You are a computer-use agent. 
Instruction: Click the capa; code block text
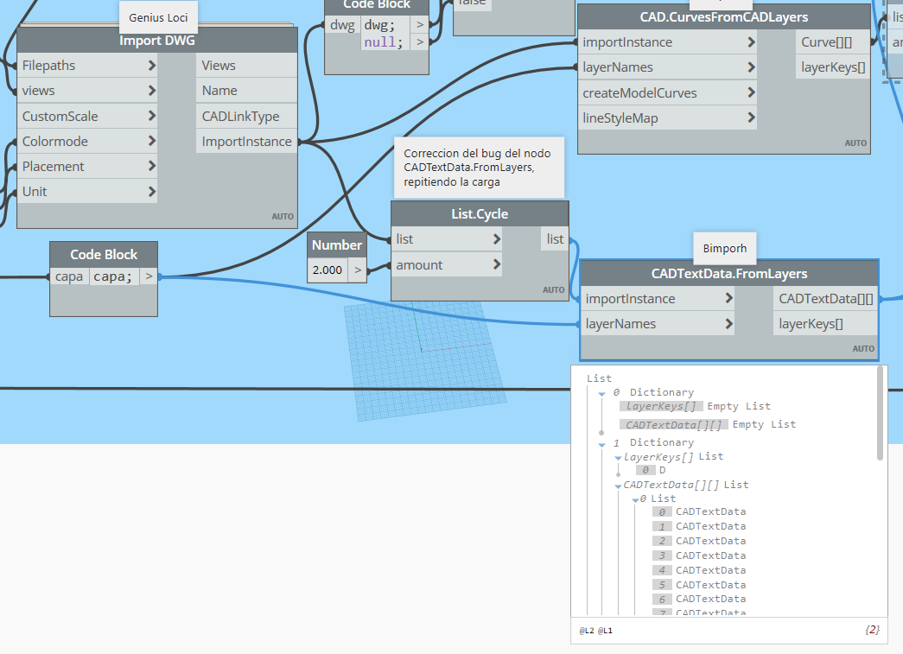pyautogui.click(x=113, y=276)
